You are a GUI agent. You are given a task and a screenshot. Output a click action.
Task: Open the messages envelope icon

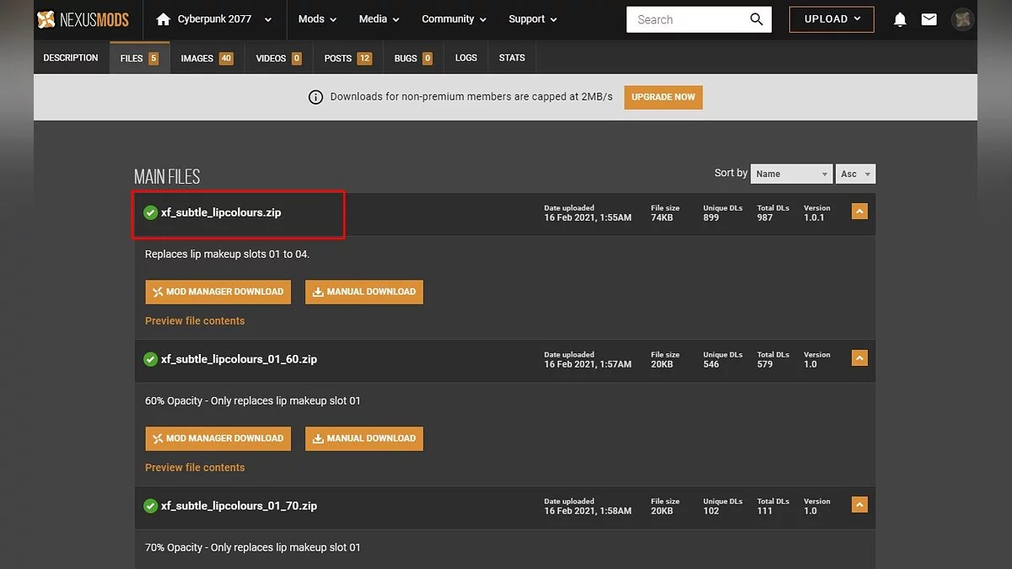929,19
